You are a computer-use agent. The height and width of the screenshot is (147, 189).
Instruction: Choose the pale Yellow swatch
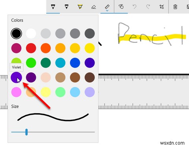[46, 92]
